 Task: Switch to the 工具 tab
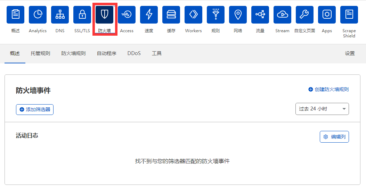157,53
